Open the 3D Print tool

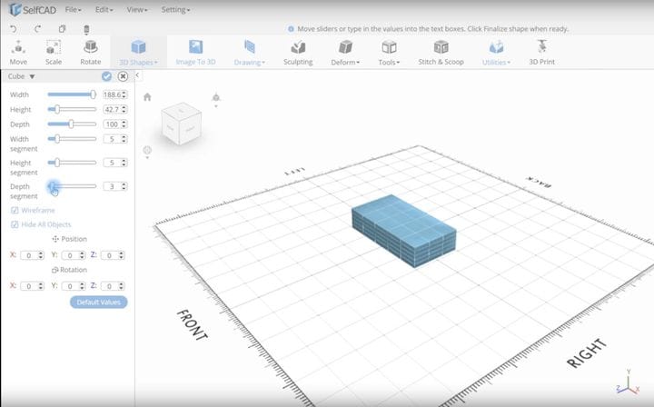point(542,52)
